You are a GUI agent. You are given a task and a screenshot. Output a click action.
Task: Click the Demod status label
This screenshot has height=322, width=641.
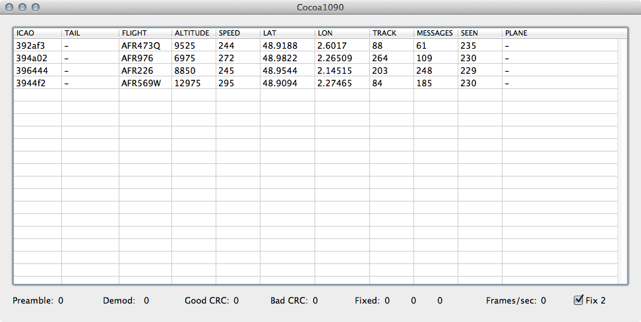119,301
